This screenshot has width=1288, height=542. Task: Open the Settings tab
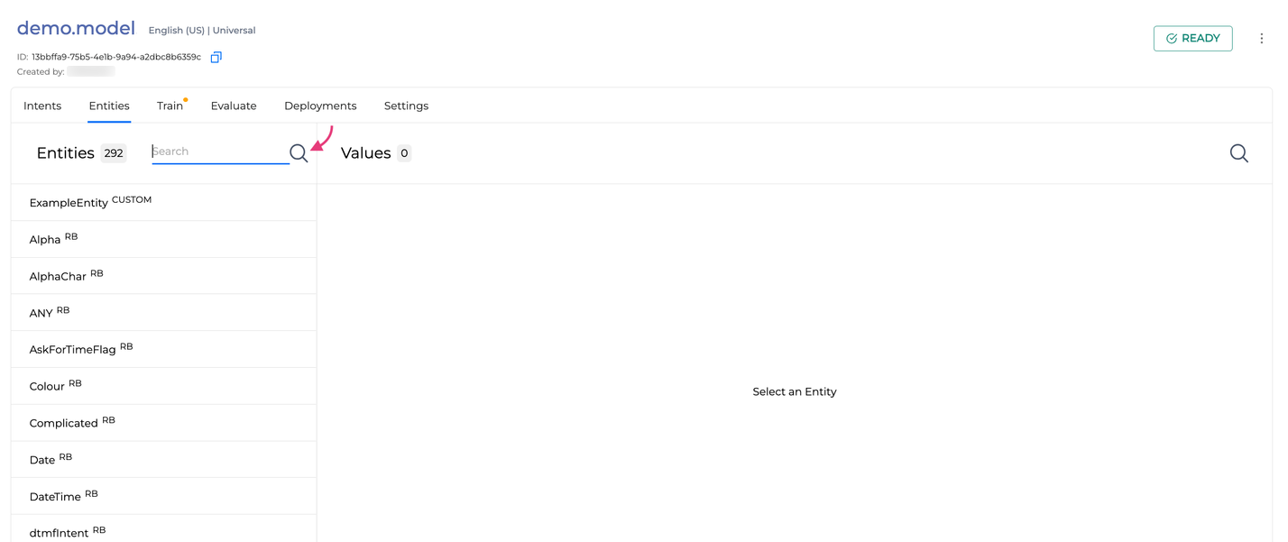pyautogui.click(x=406, y=106)
